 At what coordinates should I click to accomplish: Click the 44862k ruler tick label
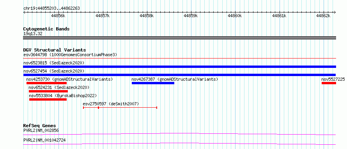click(323, 16)
